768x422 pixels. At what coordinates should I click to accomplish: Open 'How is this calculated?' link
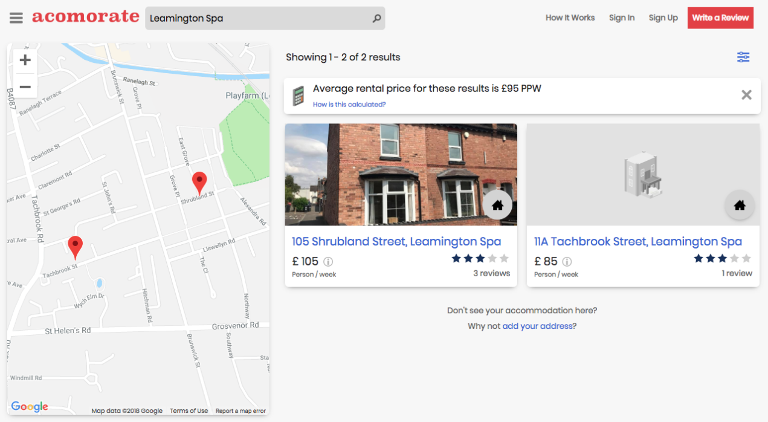(349, 105)
